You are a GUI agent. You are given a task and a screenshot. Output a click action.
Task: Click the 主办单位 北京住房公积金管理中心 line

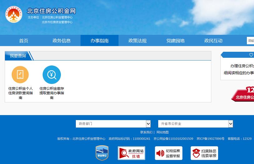[50, 17]
